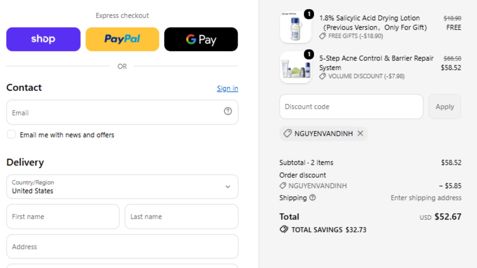Click the email help question-mark icon

point(228,111)
